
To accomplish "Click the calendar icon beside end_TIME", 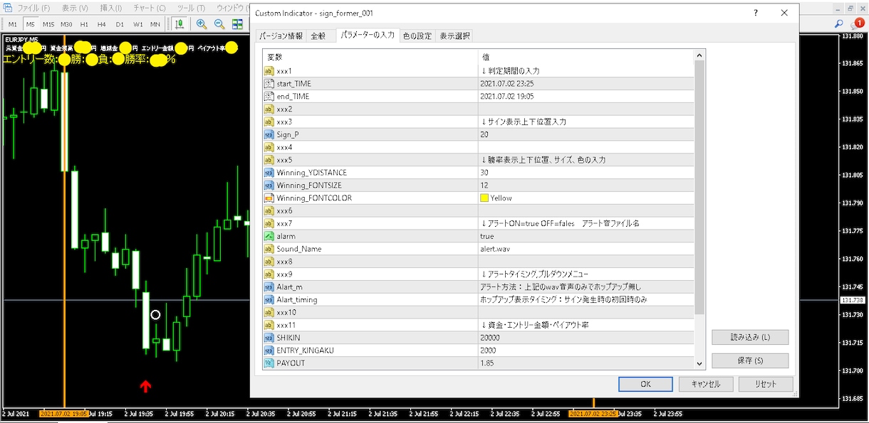I will click(269, 96).
